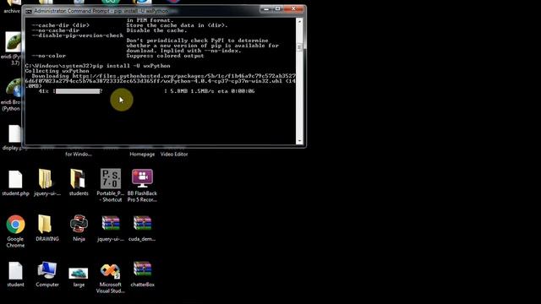Image resolution: width=541 pixels, height=304 pixels.
Task: Click the pip download progress bar
Action: pos(78,91)
